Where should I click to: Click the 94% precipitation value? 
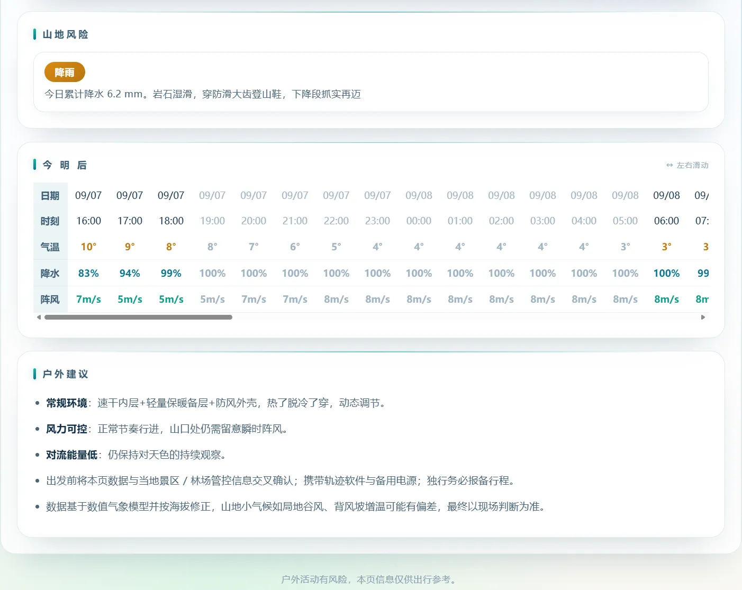[130, 274]
